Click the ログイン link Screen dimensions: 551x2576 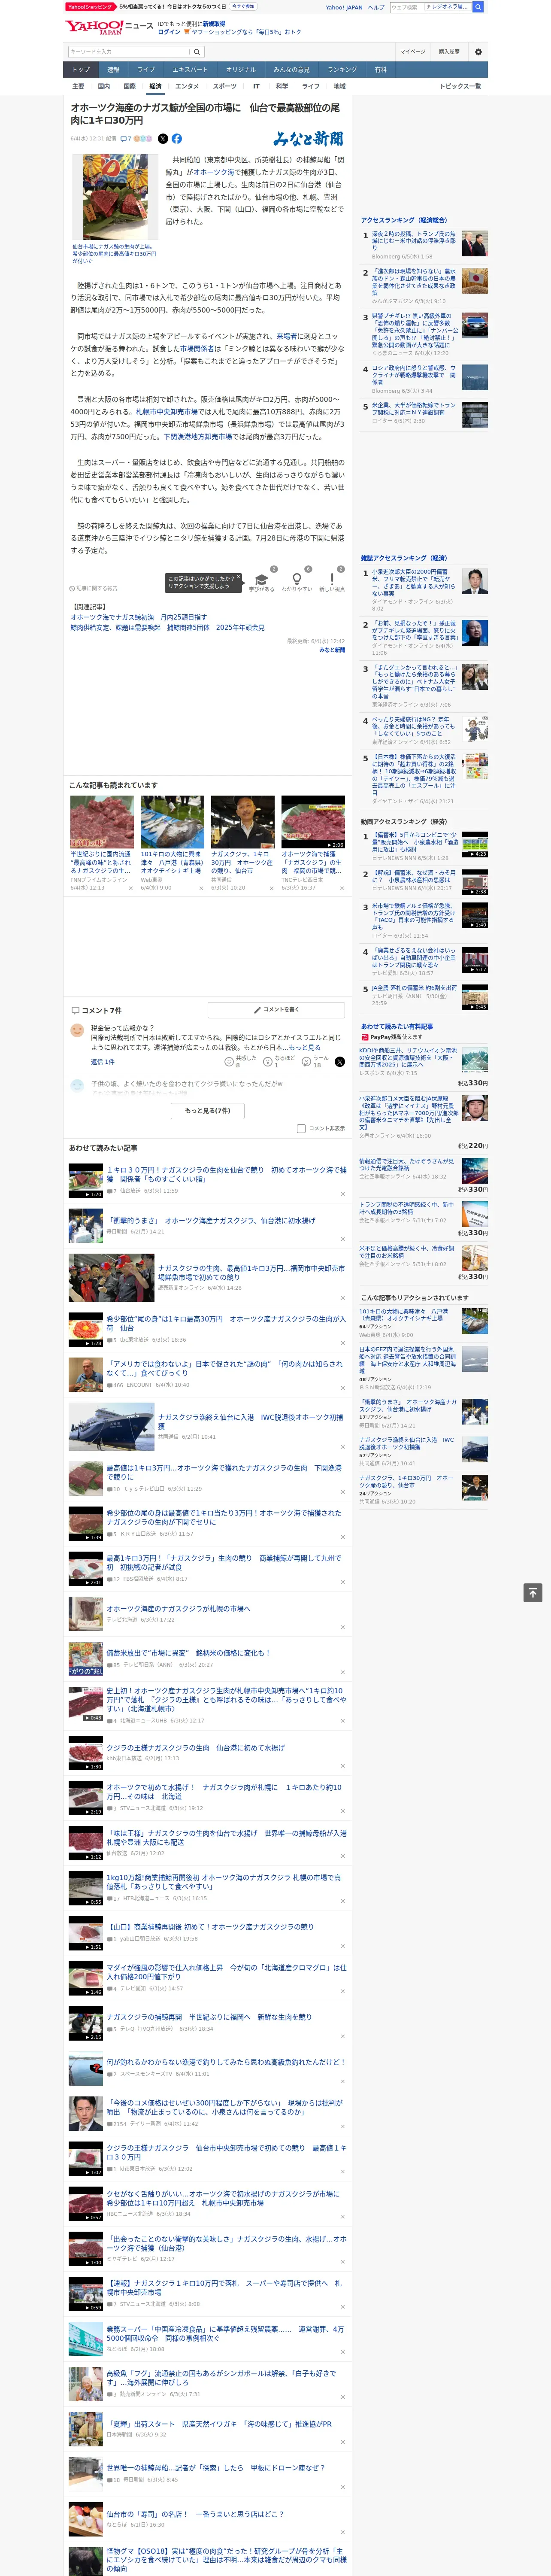[169, 32]
